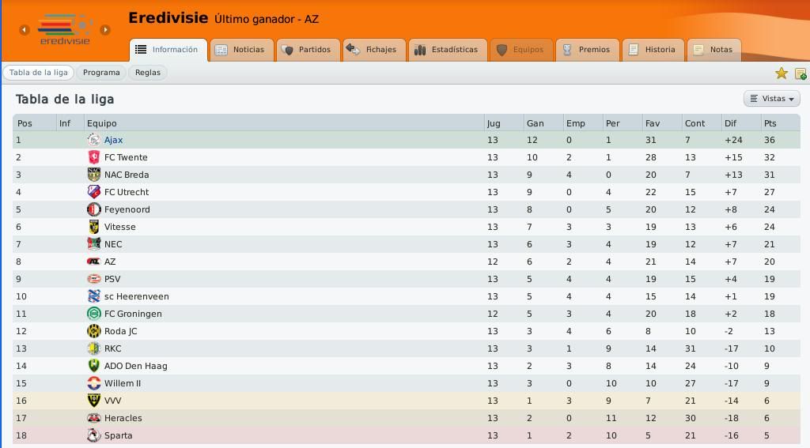Sort table by Dif column header

click(730, 123)
